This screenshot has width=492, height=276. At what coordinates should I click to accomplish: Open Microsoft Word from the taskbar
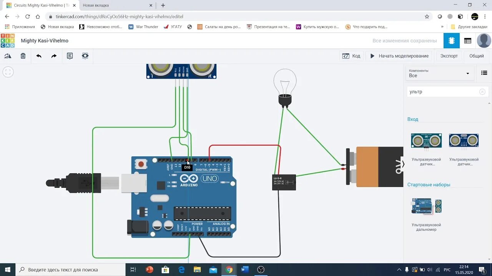pos(245,269)
